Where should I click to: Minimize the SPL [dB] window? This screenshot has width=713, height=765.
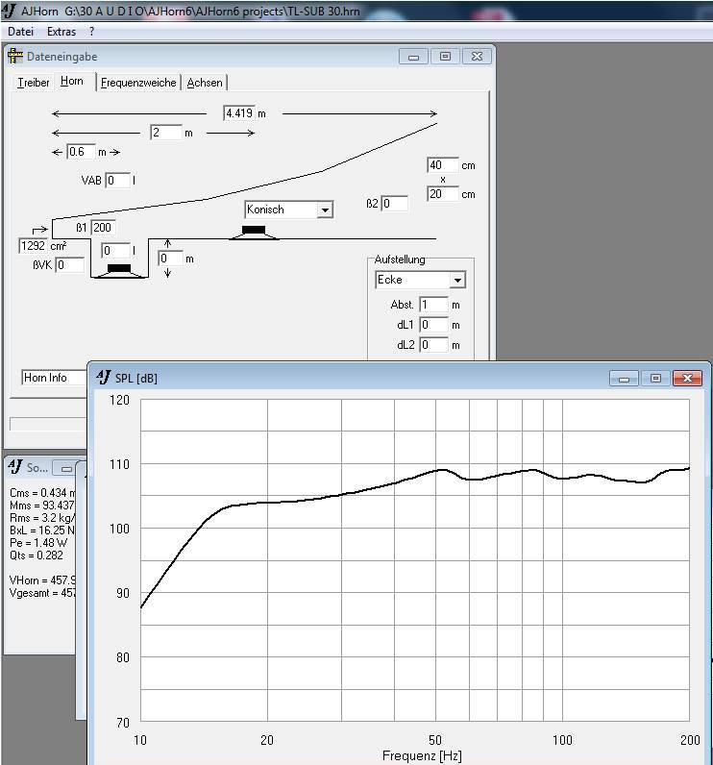[x=624, y=378]
